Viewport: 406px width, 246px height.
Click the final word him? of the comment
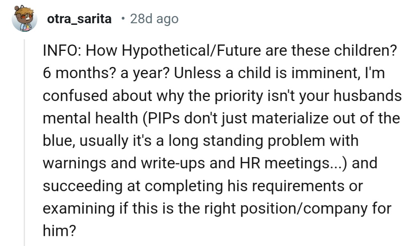pyautogui.click(x=59, y=231)
